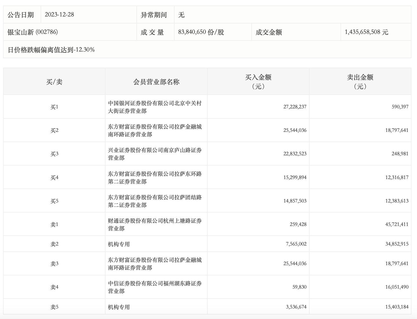
Task: Select sell amount 18,797,641 in 买2 row
Action: pos(397,130)
